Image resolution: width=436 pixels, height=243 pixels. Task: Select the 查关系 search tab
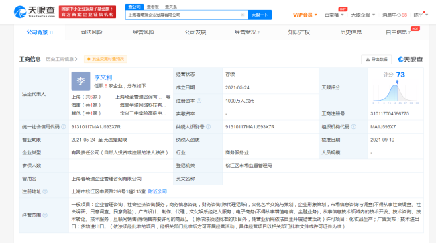click(x=171, y=7)
